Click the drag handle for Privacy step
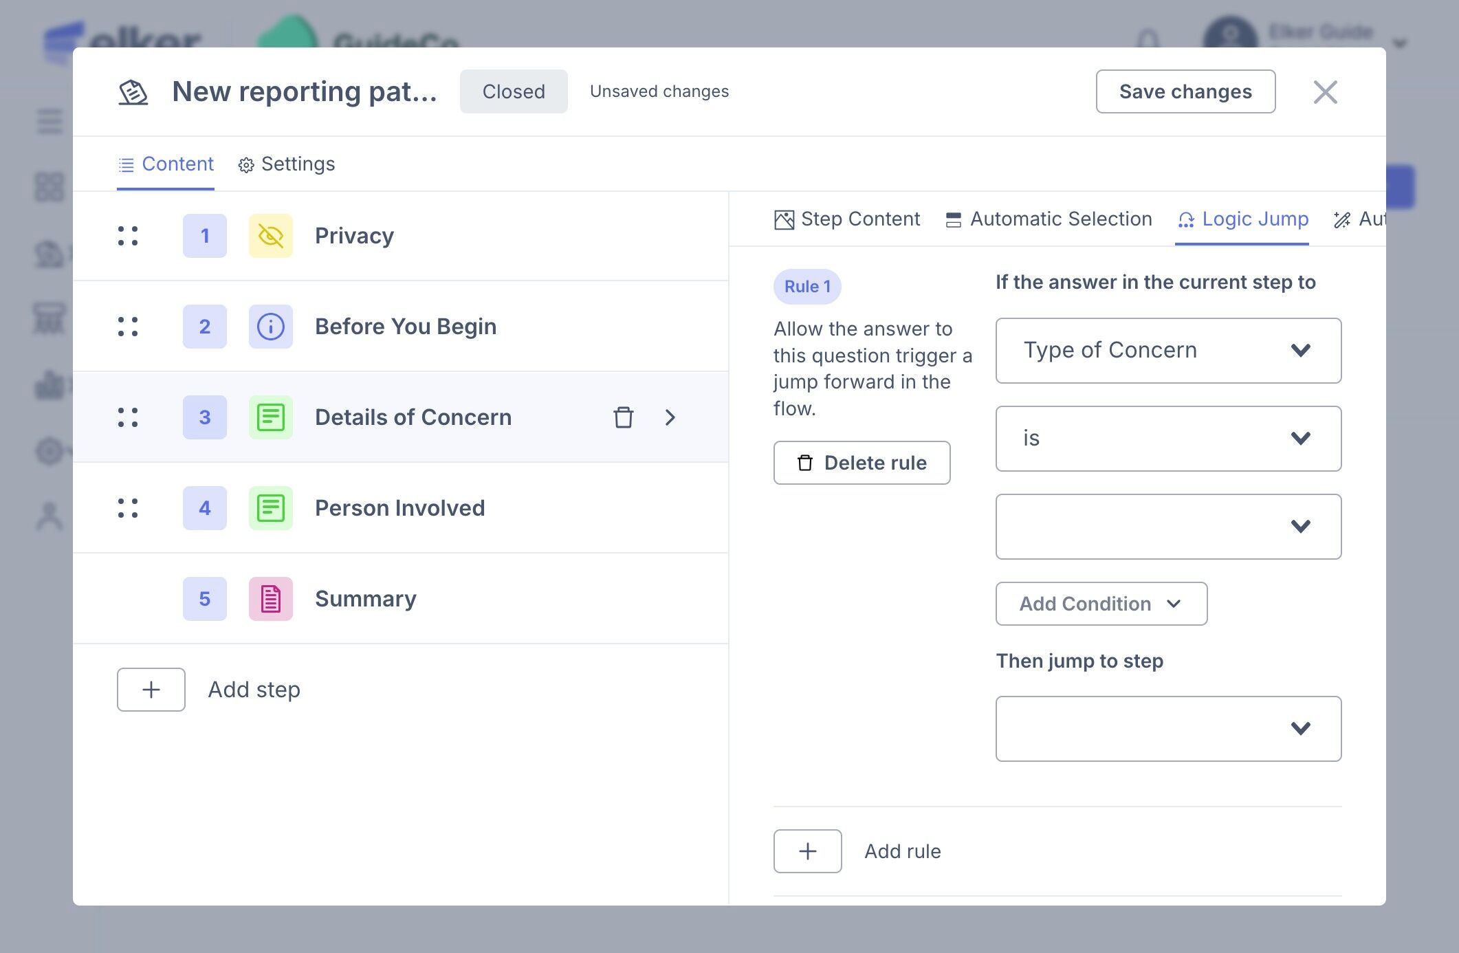The width and height of the screenshot is (1459, 953). click(x=128, y=236)
